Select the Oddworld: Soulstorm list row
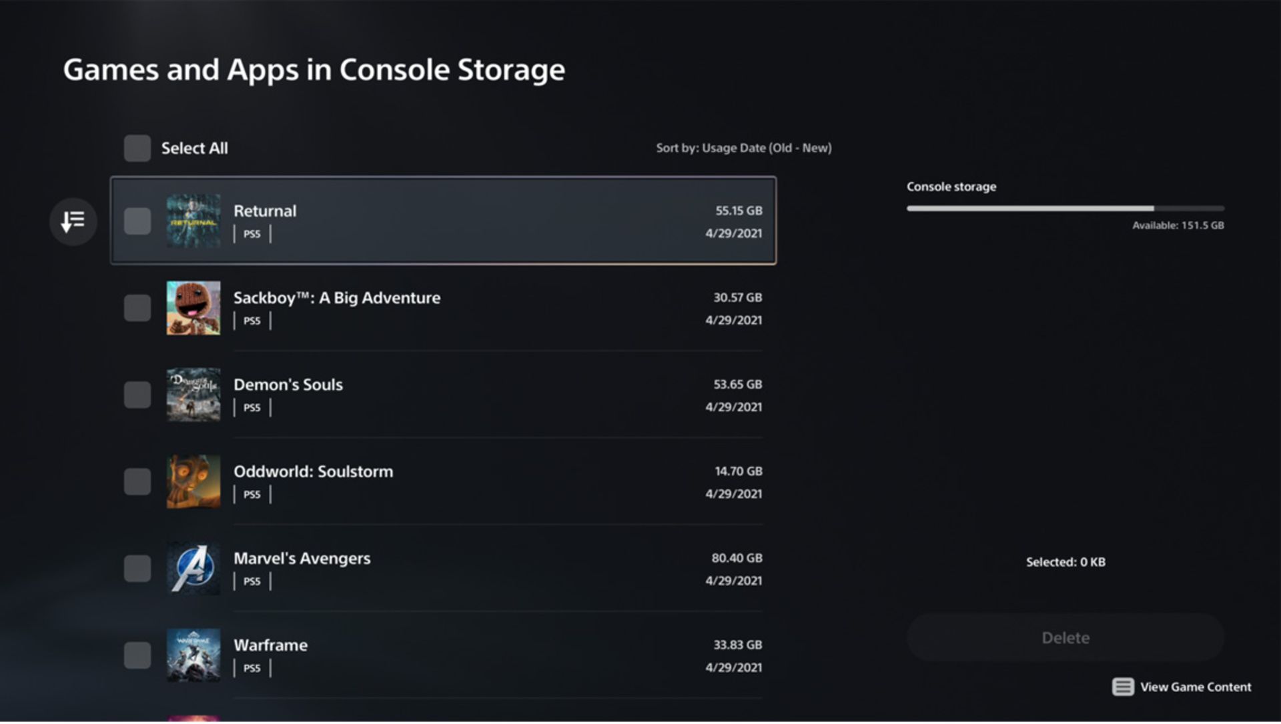 (467, 481)
